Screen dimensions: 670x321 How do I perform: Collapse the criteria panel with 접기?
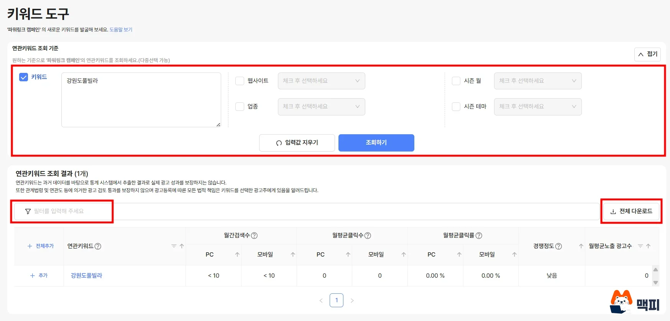648,54
